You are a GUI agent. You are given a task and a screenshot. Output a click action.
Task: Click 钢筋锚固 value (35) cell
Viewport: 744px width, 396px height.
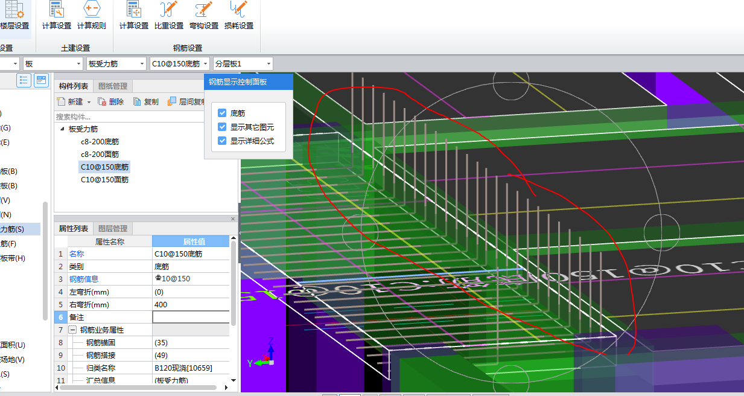coord(191,342)
